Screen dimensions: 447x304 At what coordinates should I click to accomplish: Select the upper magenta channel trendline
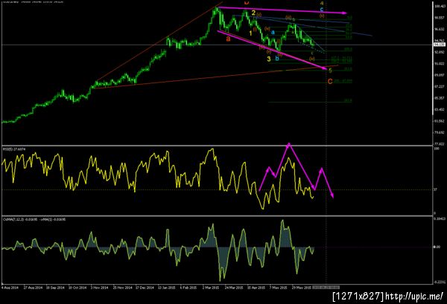[282, 10]
